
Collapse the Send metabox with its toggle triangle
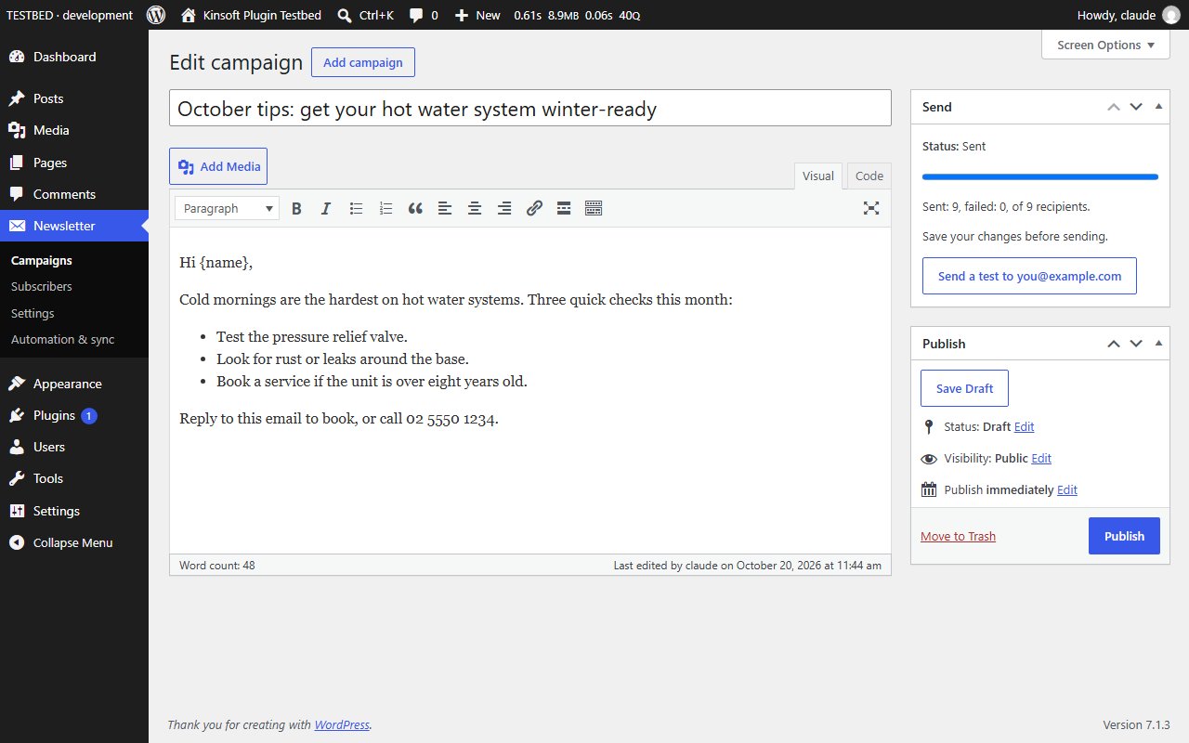coord(1158,107)
